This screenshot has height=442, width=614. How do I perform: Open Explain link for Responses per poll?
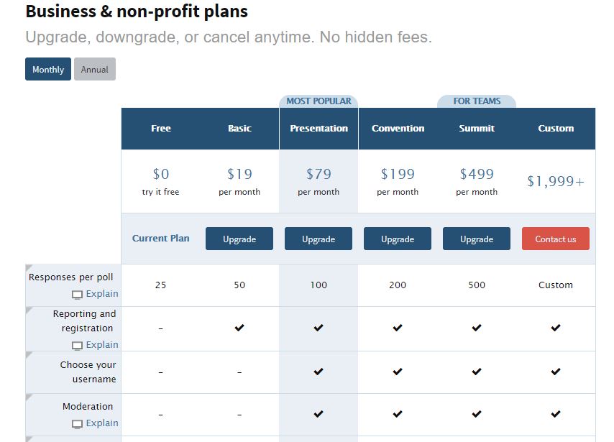coord(102,294)
